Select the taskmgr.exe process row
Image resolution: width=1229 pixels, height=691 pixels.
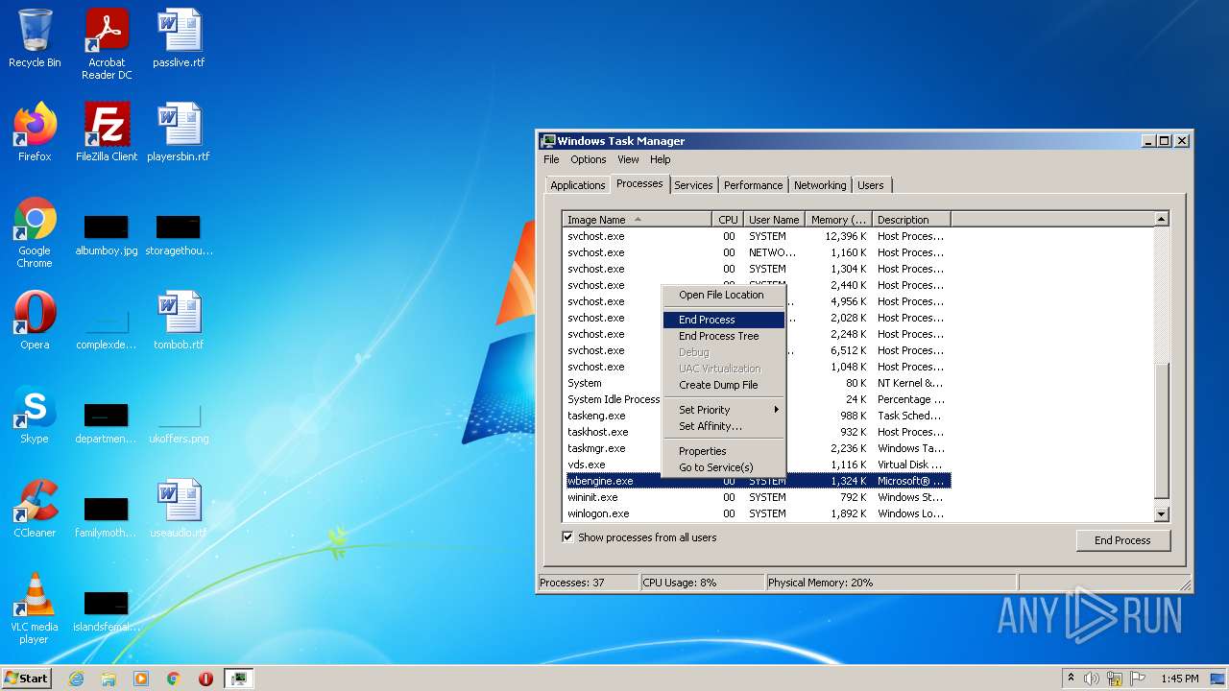[757, 448]
